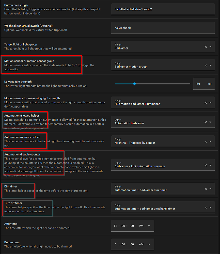Clear the badkamer uitschakel timer entity
220x254 pixels.
pos(206,207)
